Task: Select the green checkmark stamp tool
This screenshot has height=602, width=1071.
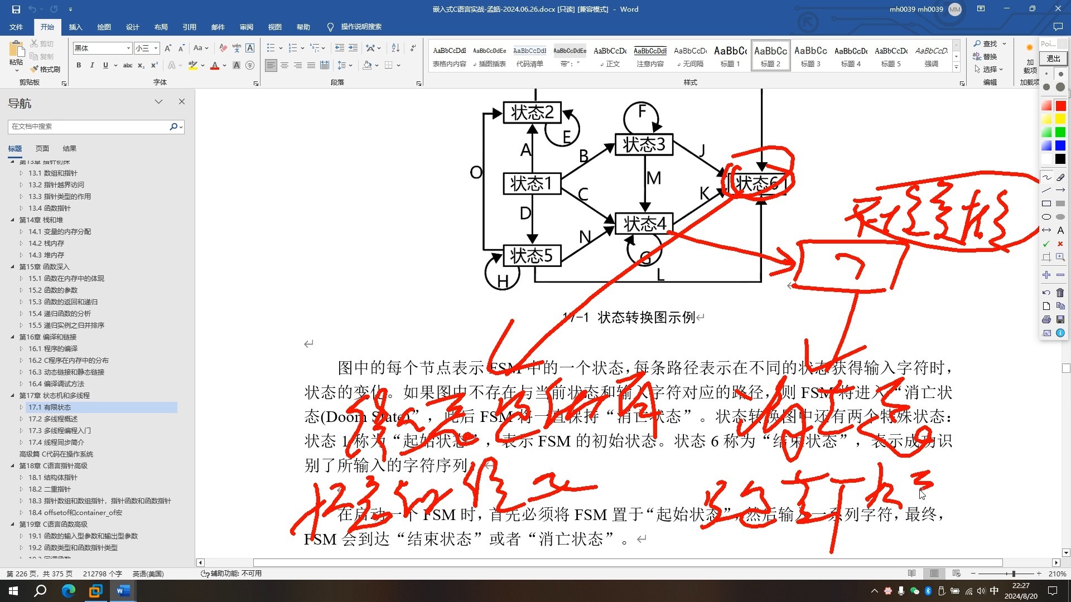Action: point(1046,244)
